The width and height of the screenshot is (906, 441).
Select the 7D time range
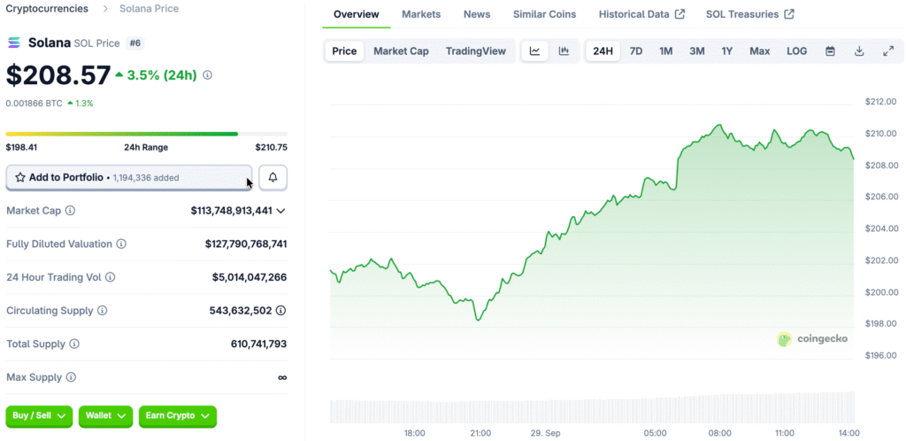point(635,51)
